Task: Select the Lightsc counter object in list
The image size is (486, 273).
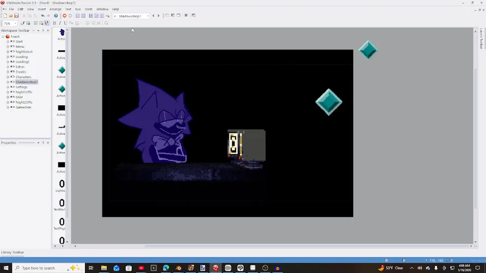Action: (62, 186)
